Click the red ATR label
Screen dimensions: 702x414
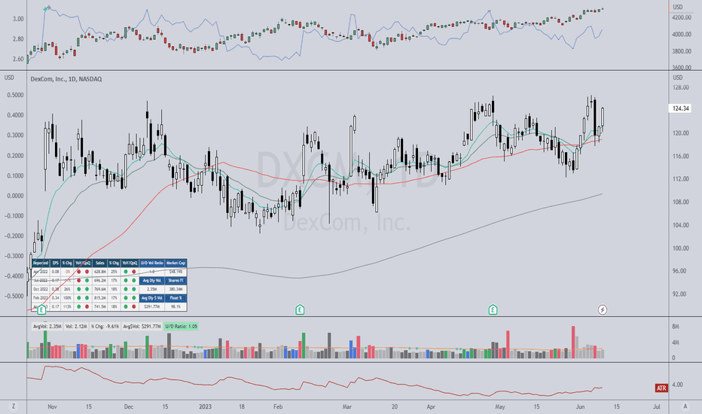click(661, 388)
